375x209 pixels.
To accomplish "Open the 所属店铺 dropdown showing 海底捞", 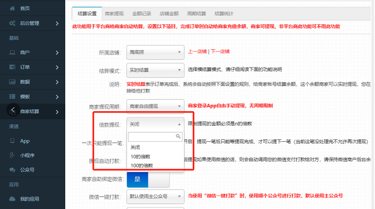I will click(155, 52).
